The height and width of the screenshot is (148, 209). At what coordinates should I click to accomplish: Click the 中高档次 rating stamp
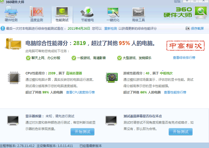[185, 46]
